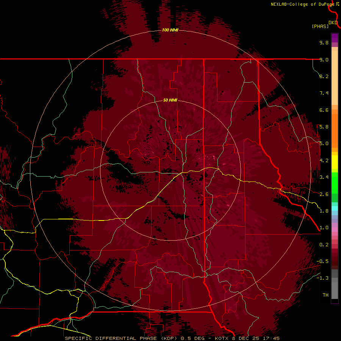Click the 9.8 value on the color scale
341x341 pixels.
pyautogui.click(x=324, y=42)
